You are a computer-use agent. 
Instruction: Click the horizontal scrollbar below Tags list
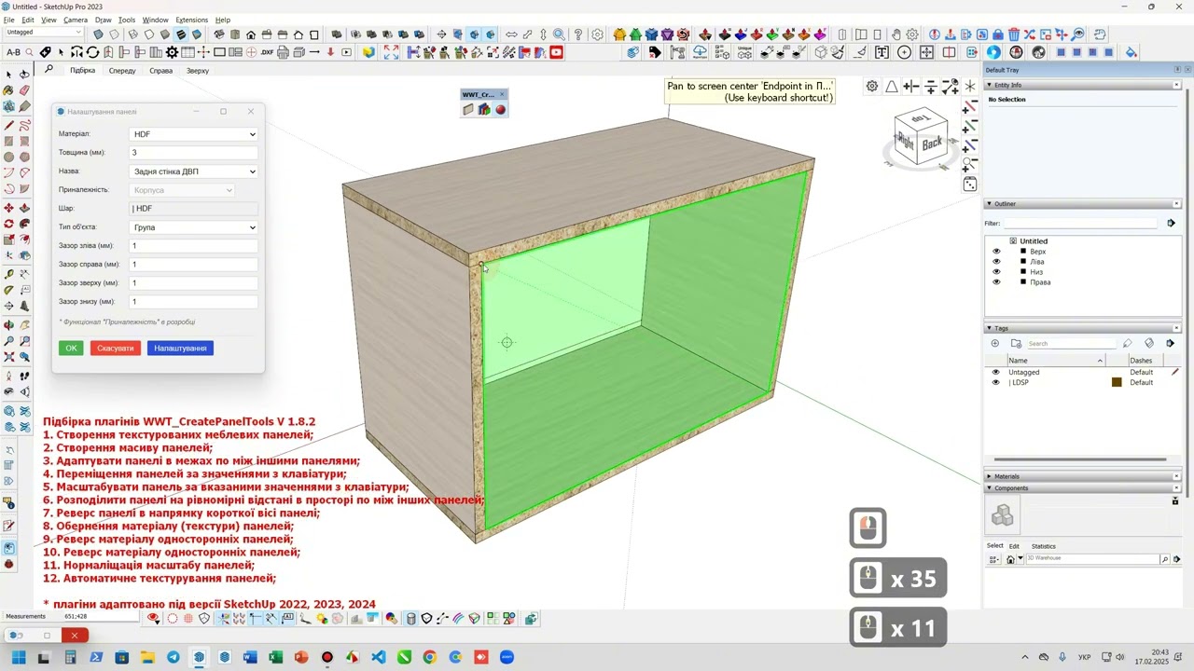[x=1080, y=459]
